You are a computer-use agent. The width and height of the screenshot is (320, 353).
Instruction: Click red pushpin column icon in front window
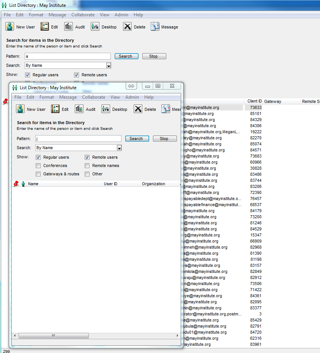tap(16, 184)
